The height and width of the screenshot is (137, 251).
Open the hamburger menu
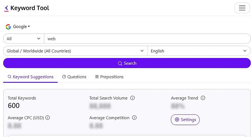[242, 8]
